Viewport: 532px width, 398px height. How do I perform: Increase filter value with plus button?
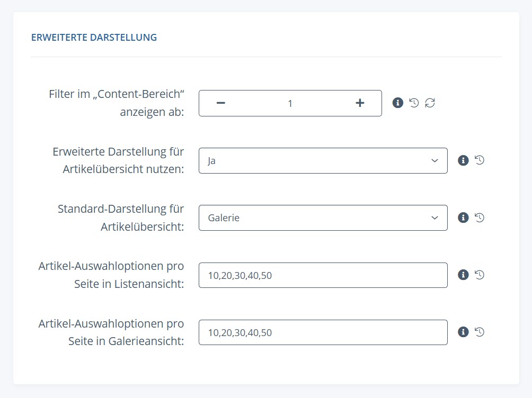tap(360, 103)
